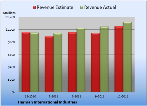Select the red estimate bar for 6-2011
This screenshot has width=147, height=106.
72,62
